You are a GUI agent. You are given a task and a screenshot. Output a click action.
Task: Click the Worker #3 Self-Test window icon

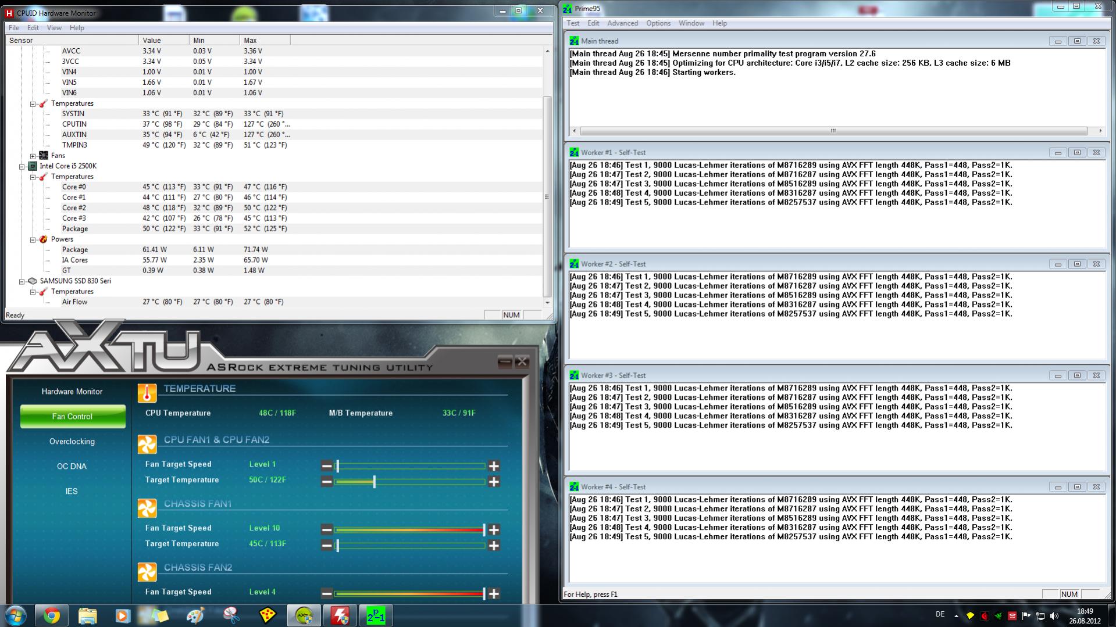[574, 375]
